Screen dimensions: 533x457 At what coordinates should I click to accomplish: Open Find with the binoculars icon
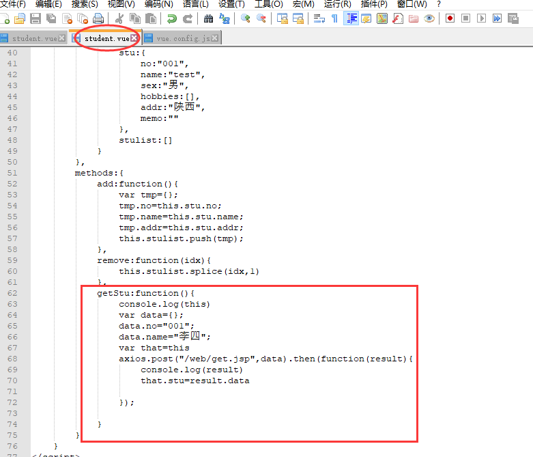point(208,18)
